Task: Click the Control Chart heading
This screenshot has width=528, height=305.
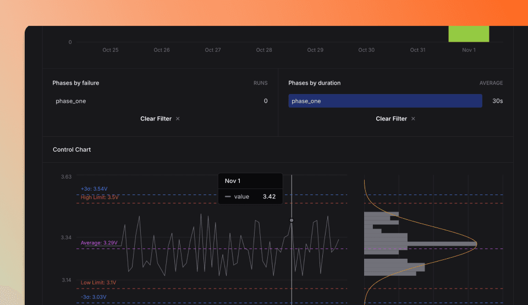Action: (x=71, y=149)
